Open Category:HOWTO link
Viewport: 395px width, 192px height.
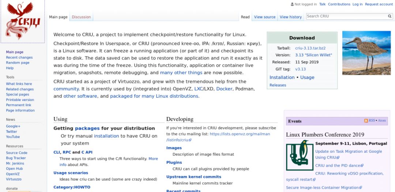pos(72,187)
